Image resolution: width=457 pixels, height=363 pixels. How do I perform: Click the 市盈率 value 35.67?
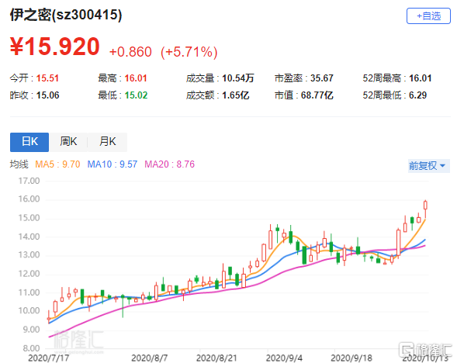click(x=321, y=78)
